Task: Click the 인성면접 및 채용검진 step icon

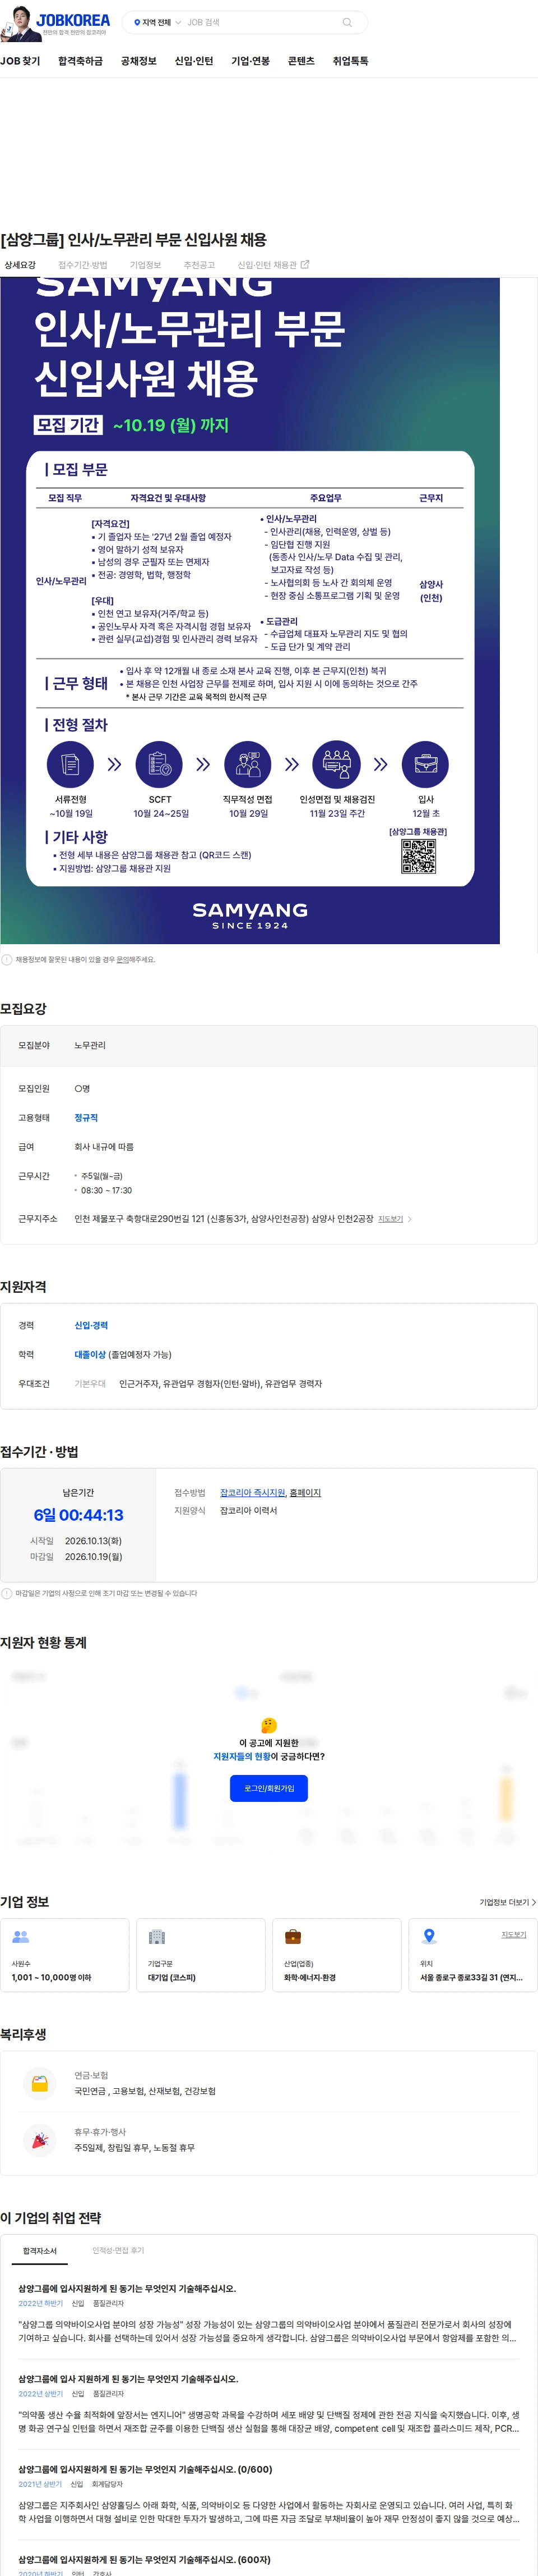Action: coord(336,765)
